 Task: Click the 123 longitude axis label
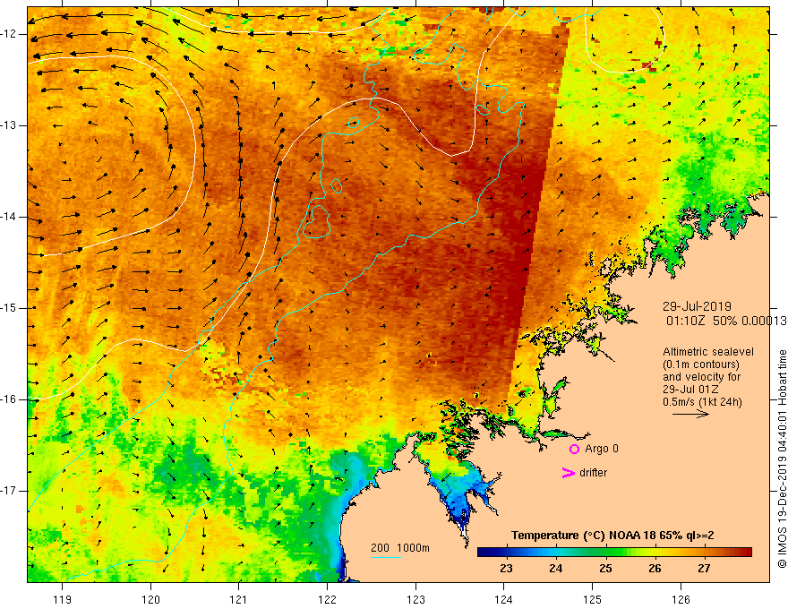[x=415, y=599]
